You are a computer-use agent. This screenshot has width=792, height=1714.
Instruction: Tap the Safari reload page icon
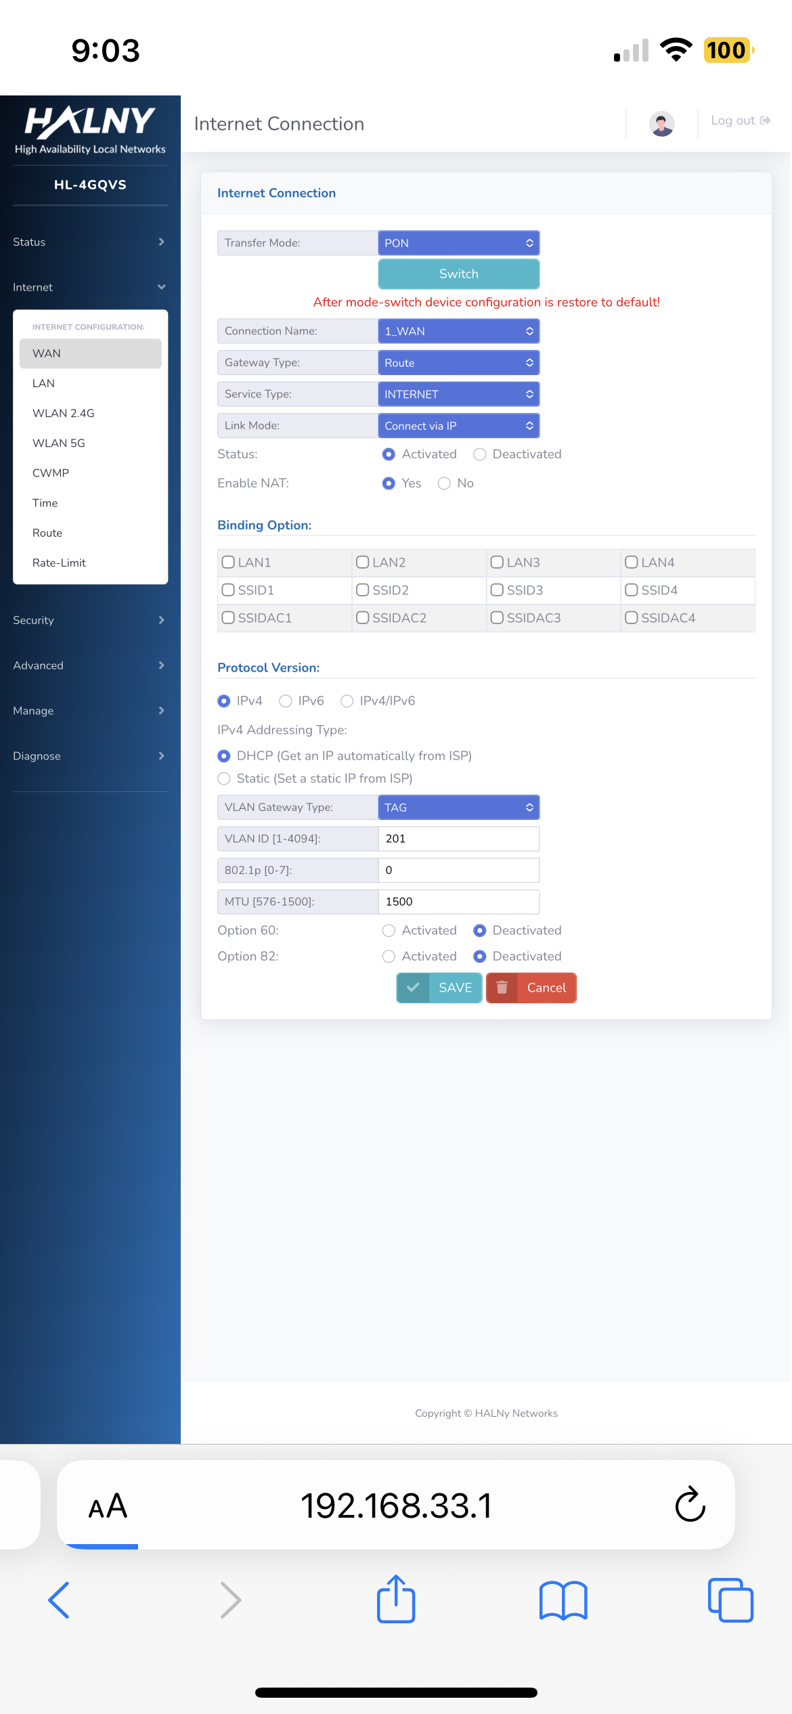(x=690, y=1505)
